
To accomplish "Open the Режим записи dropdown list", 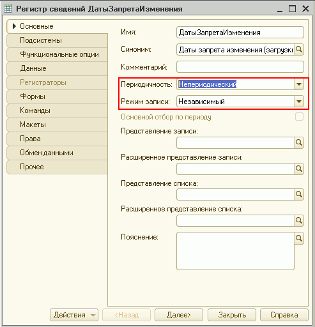I will (x=299, y=102).
